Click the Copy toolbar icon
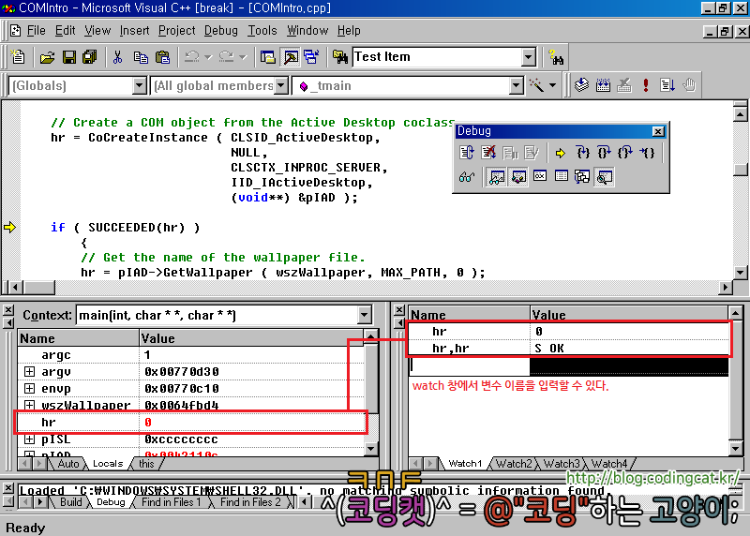 coord(141,57)
